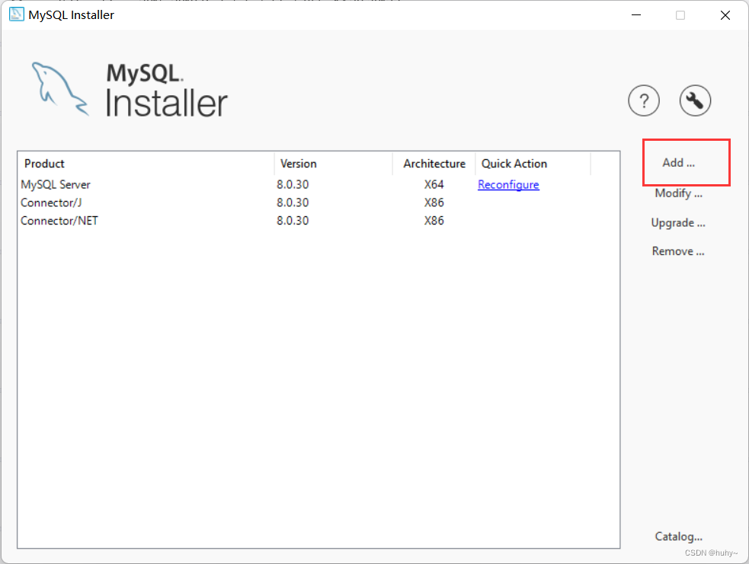The width and height of the screenshot is (749, 564).
Task: Select the MySQL Server row
Action: [318, 185]
